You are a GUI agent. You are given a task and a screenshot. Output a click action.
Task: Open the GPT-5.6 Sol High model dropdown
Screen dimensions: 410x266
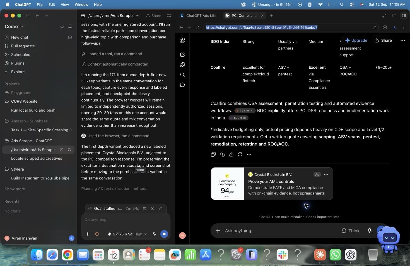click(x=127, y=234)
